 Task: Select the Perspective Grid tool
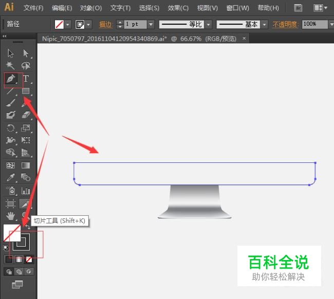click(x=26, y=153)
